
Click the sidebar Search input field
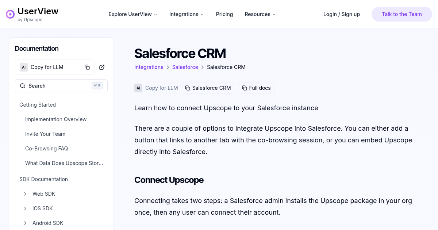(x=61, y=86)
